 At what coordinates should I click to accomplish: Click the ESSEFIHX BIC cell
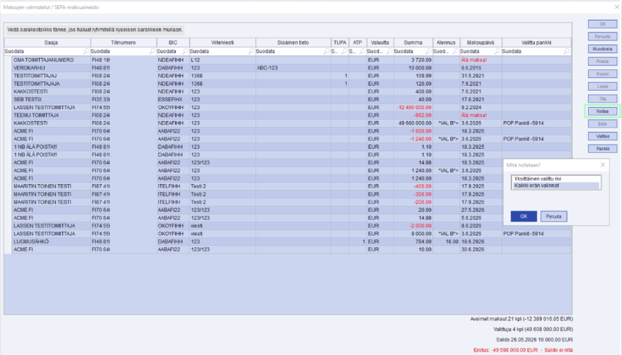(x=173, y=99)
